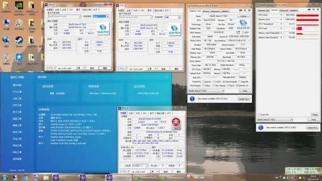The height and width of the screenshot is (181, 322).
Task: Select the Recycle Bin desktop icon
Action: pos(6,58)
